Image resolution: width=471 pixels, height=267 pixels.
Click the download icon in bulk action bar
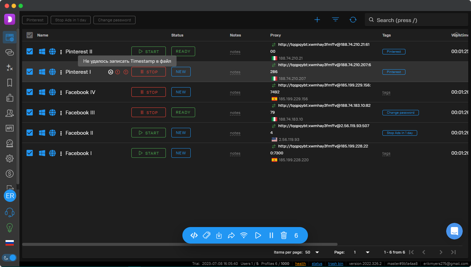[219, 235]
